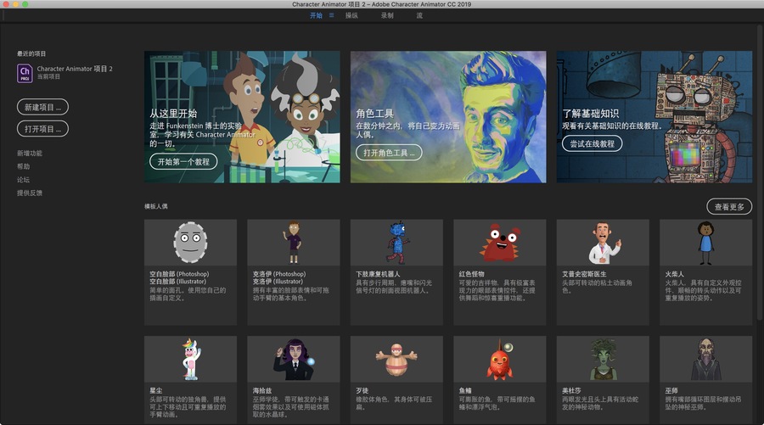Viewport: 764px width, 425px height.
Task: Select the 角色工具 painted face banner
Action: click(x=448, y=117)
